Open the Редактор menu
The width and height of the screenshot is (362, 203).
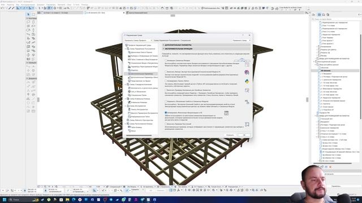click(10, 5)
